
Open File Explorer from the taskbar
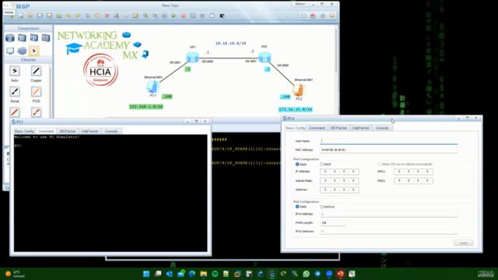(204, 274)
